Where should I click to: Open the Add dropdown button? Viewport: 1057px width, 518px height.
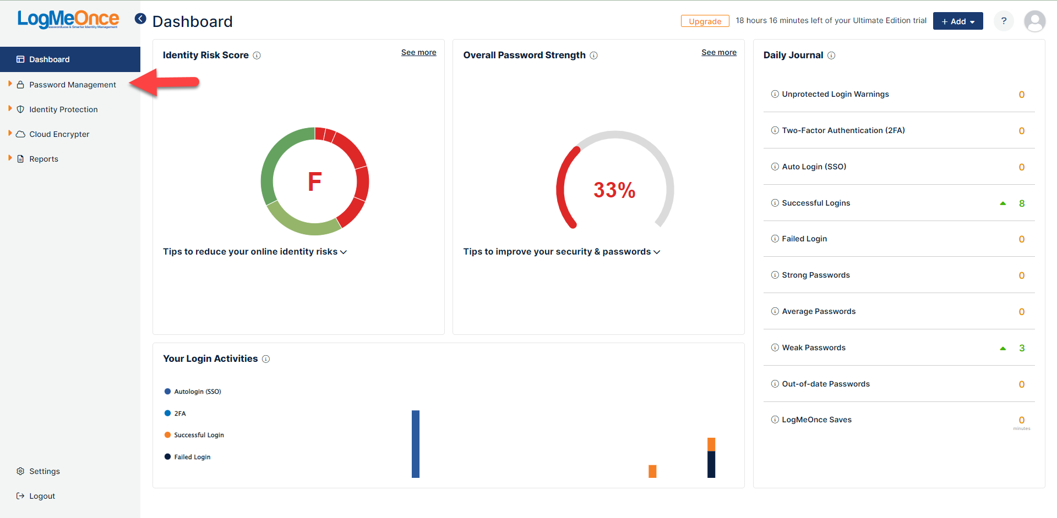(x=958, y=21)
